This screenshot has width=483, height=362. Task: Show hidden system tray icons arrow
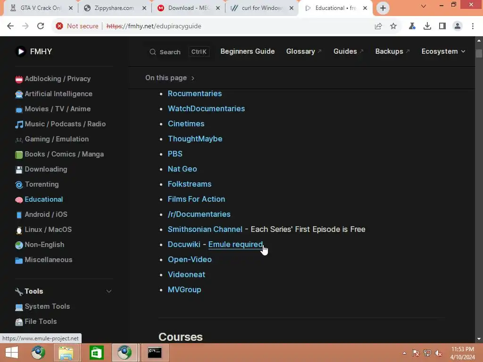[x=404, y=353]
